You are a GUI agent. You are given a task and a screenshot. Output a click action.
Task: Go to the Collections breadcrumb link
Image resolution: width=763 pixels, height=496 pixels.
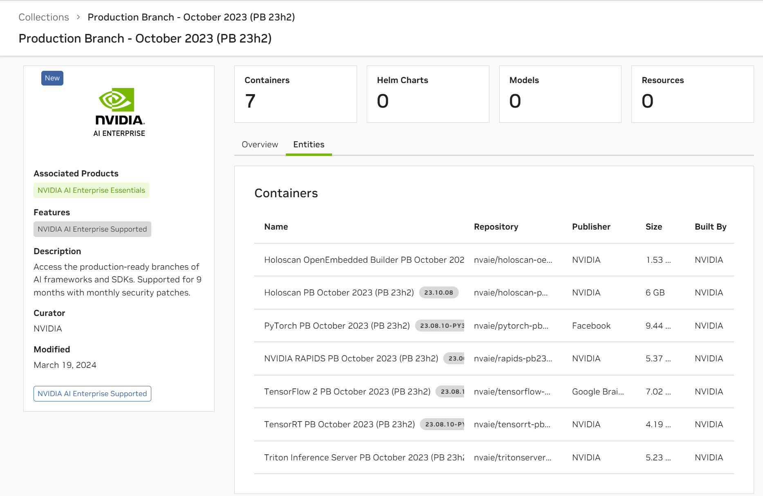click(44, 17)
